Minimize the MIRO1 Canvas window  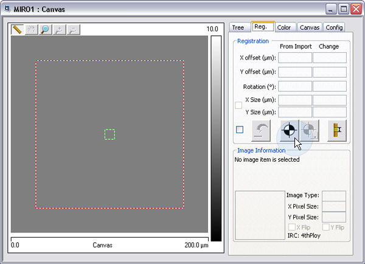331,9
